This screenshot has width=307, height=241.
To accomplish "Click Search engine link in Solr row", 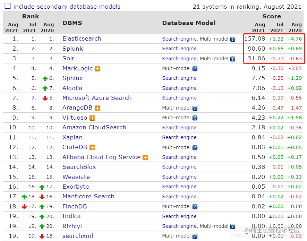I will click(x=179, y=59).
